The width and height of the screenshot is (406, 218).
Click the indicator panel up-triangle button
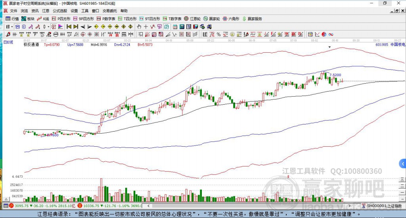(6, 199)
